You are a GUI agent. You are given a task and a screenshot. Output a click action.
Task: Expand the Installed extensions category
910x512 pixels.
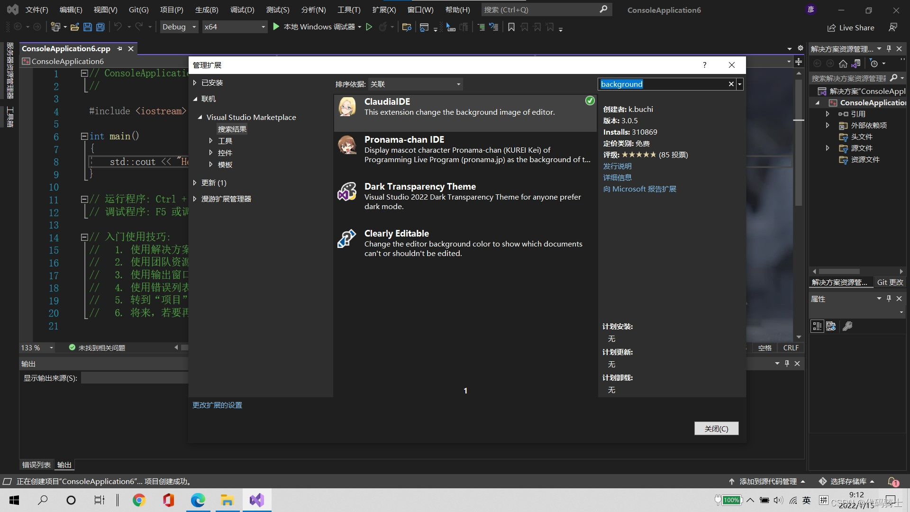pos(195,83)
